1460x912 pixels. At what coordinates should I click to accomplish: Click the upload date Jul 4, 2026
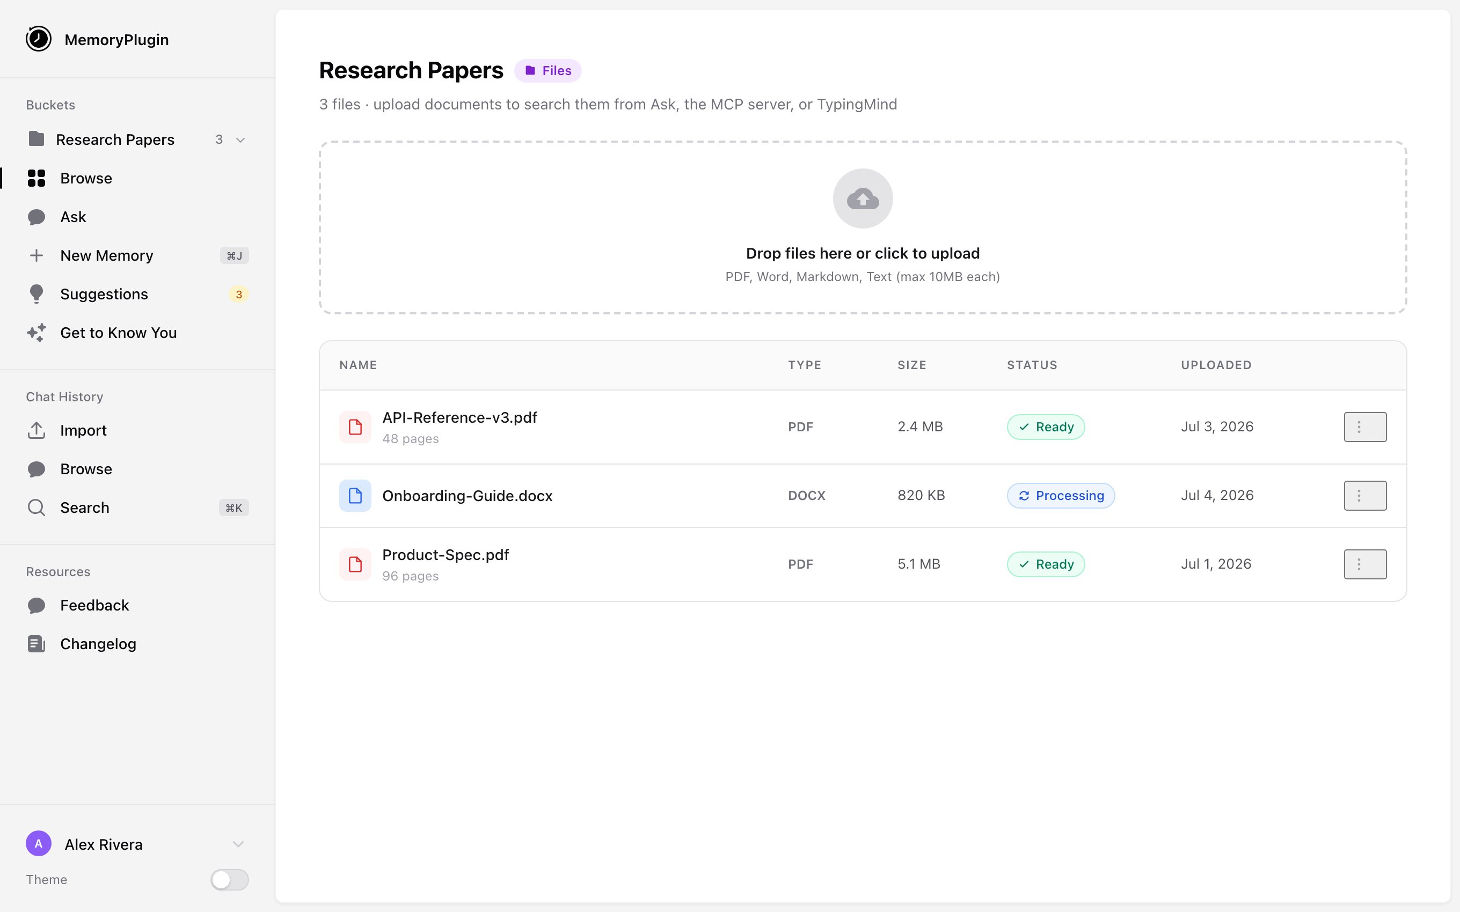click(1217, 496)
